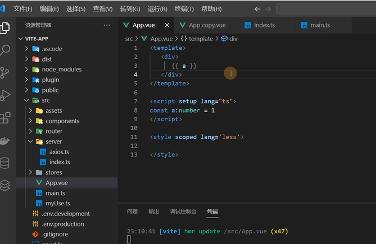This screenshot has width=376, height=244.
Task: Expand the router folder
Action: (x=30, y=131)
